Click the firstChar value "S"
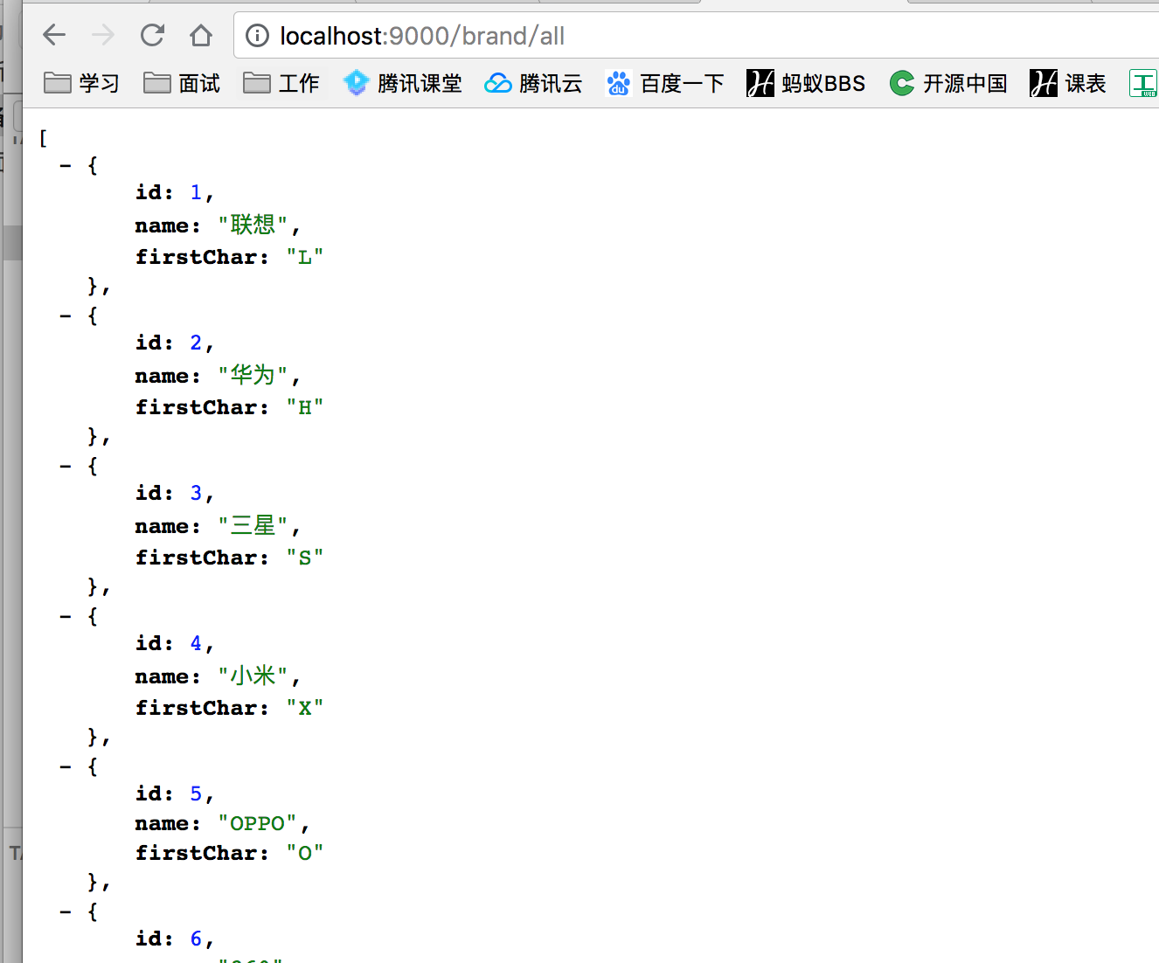This screenshot has height=963, width=1159. (x=305, y=558)
